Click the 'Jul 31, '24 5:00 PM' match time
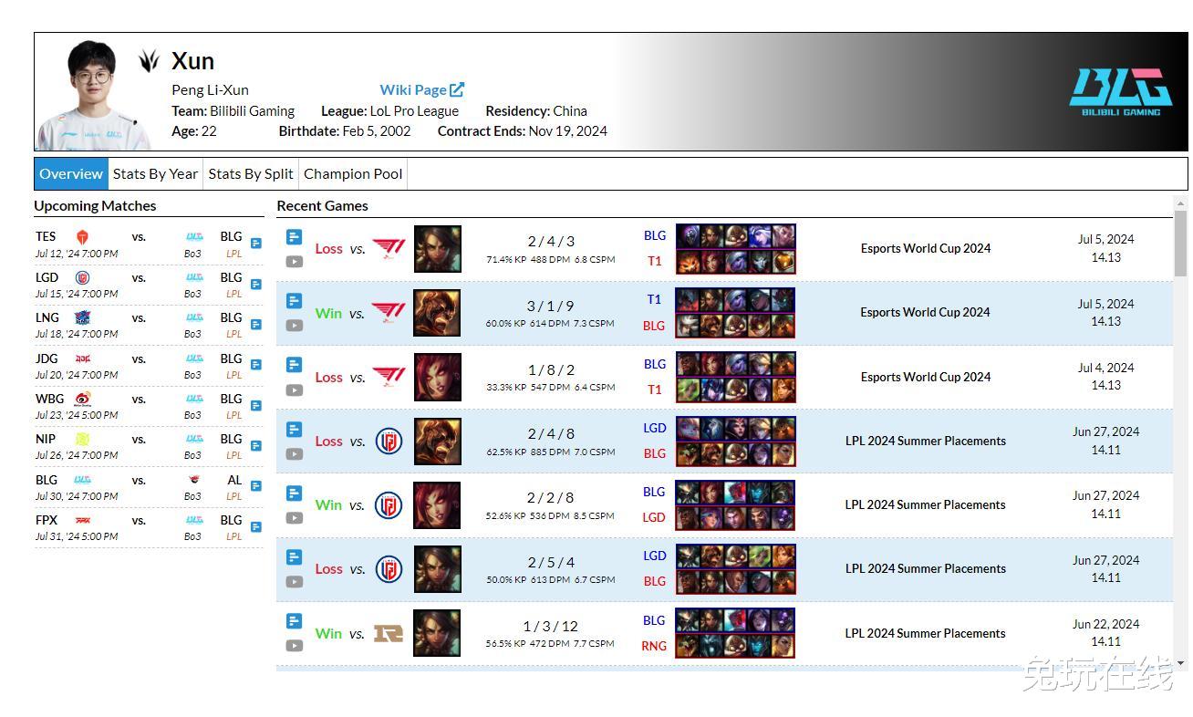1193x717 pixels. [x=77, y=536]
